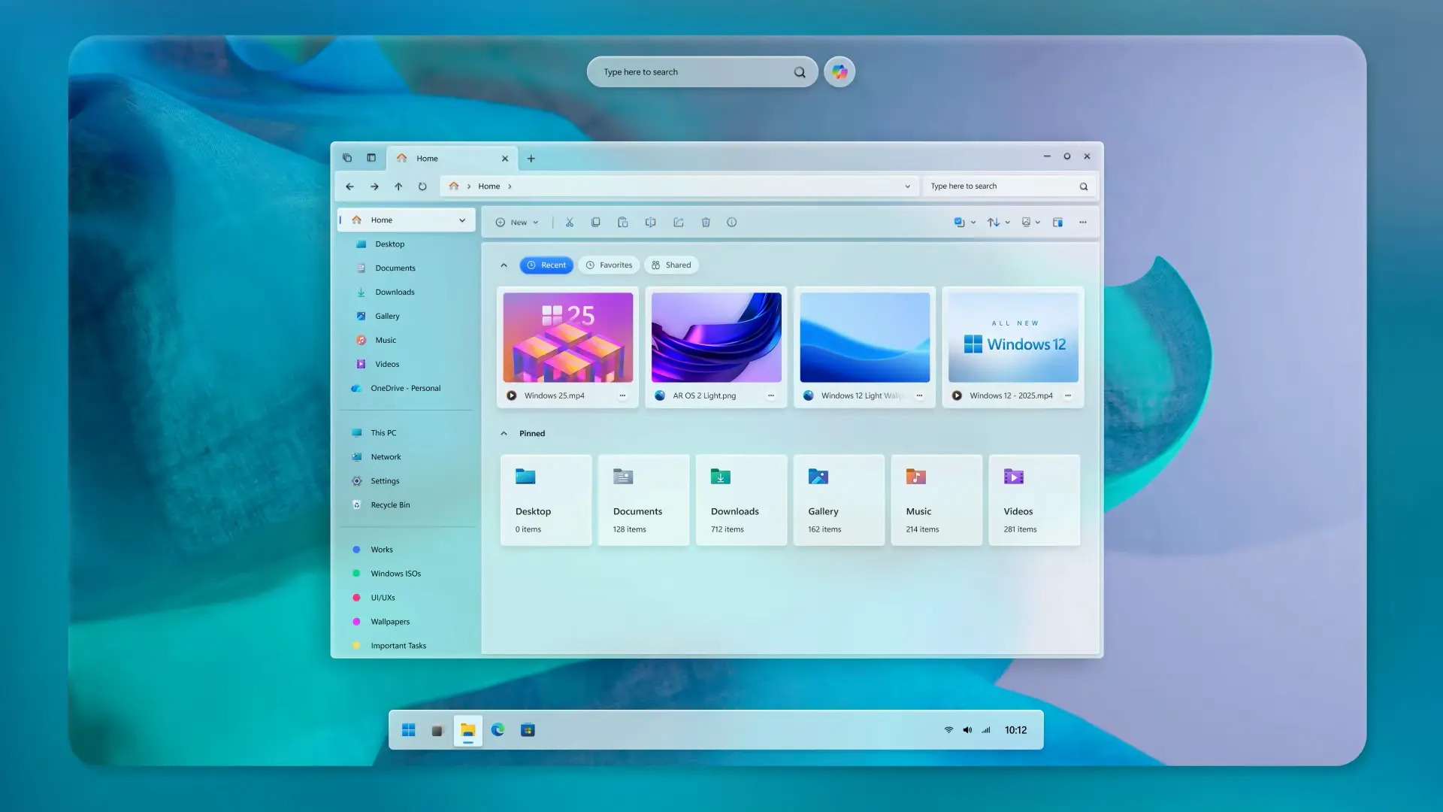
Task: Switch to the Shared view
Action: tap(671, 265)
